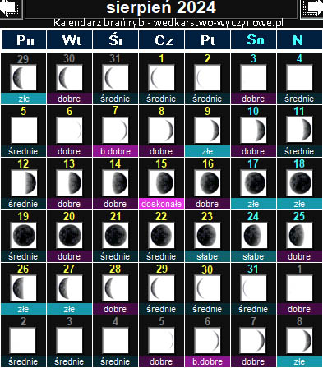The width and height of the screenshot is (323, 368).
Task: Click the 'b.dobre' rating under September 6
Action: coord(207,361)
